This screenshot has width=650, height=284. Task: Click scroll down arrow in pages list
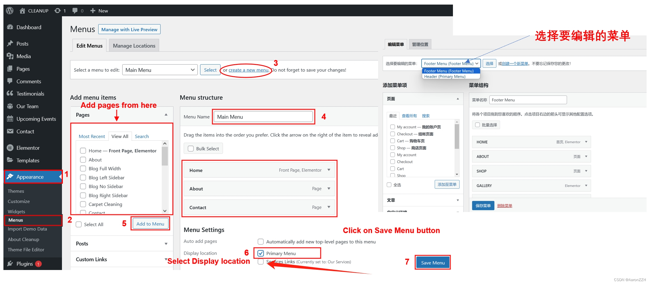(165, 211)
